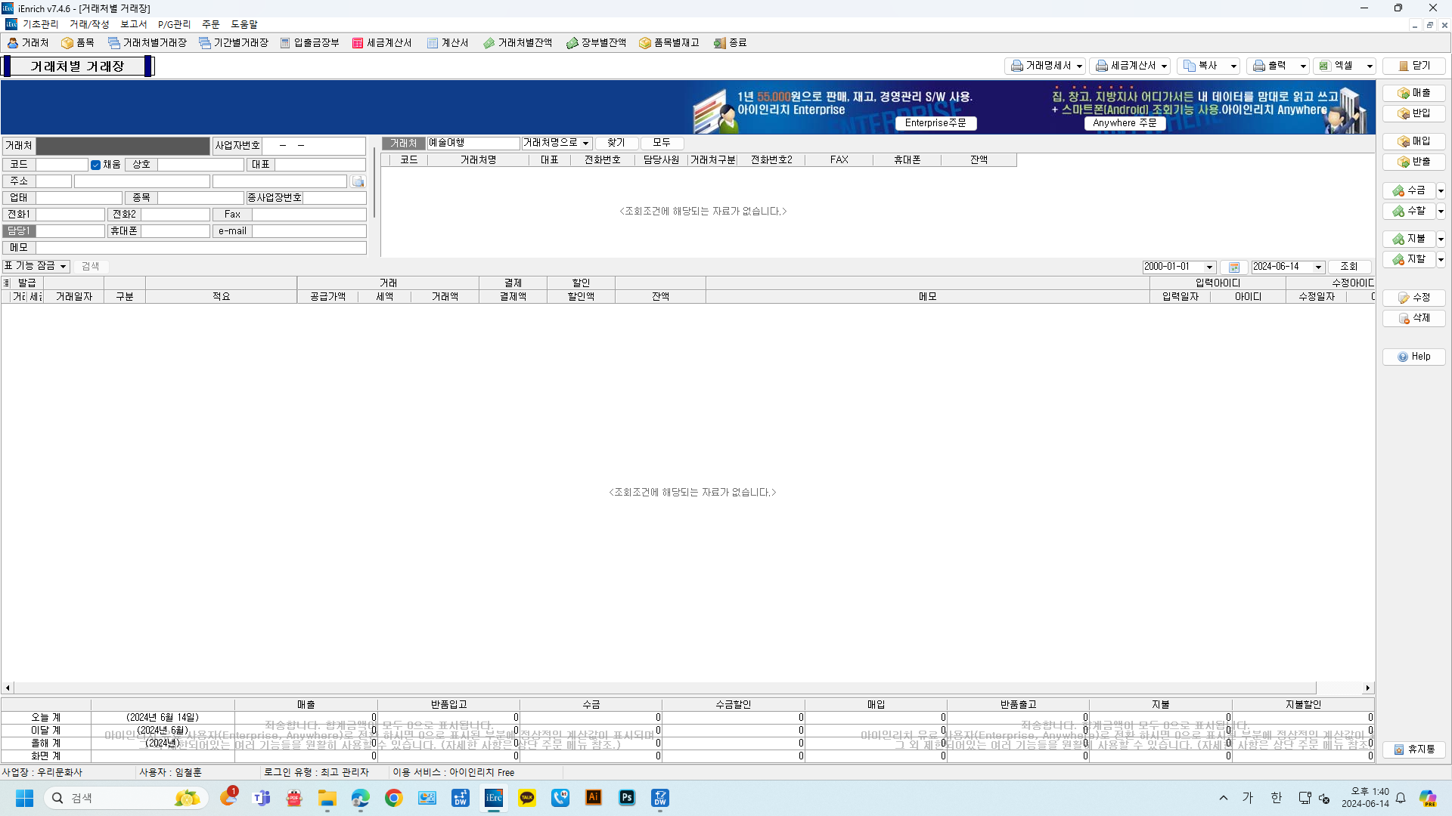The height and width of the screenshot is (816, 1452).
Task: Open the 휴지통 recycle bin
Action: [x=1413, y=750]
